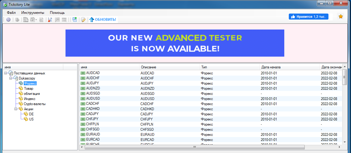The image size is (351, 153).
Task: Click the symbol list scroll down arrow
Action: click(344, 143)
